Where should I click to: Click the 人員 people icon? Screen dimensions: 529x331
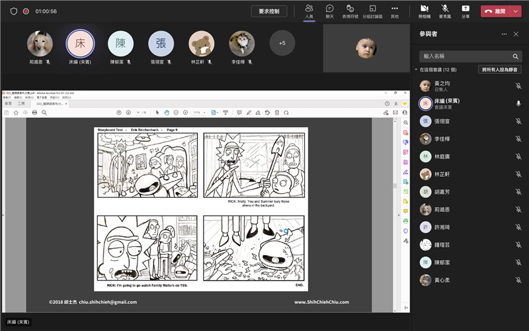tap(309, 11)
